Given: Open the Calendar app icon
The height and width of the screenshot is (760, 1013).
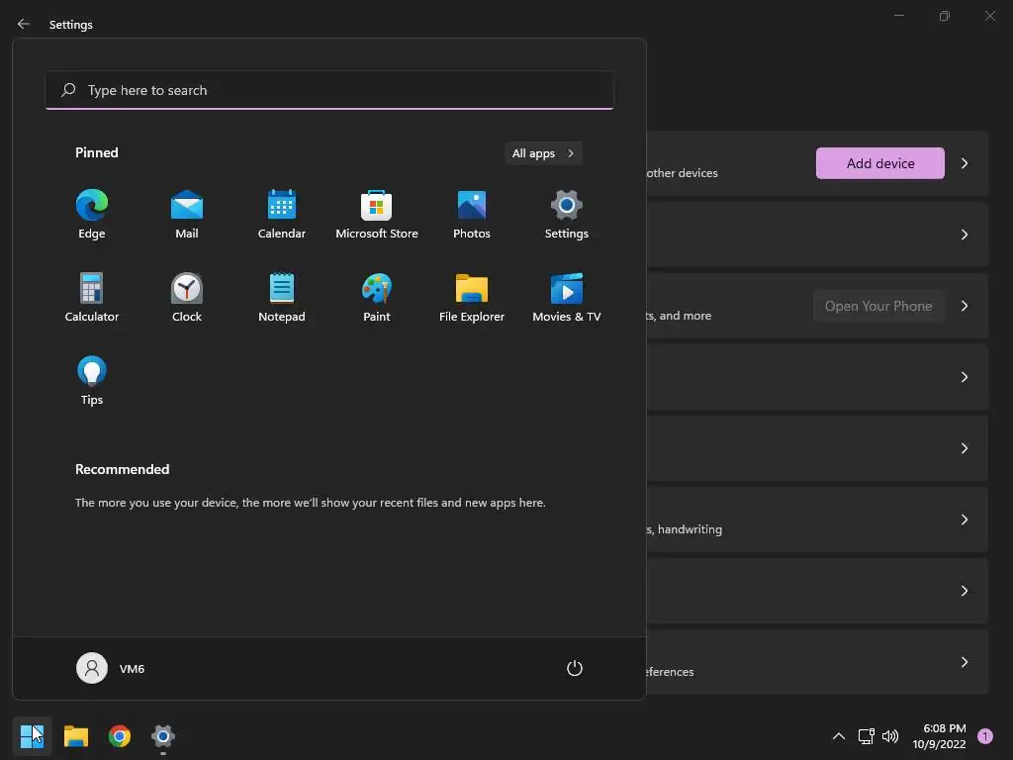Looking at the screenshot, I should (282, 215).
